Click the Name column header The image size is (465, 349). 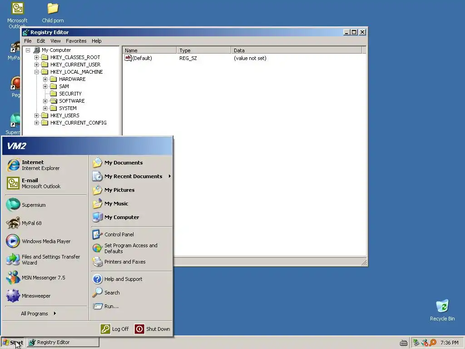(149, 50)
